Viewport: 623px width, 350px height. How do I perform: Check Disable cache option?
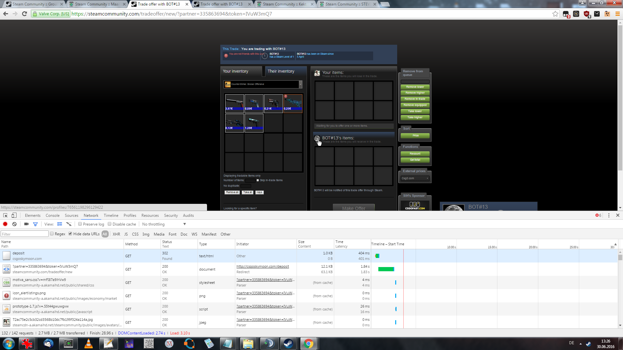click(x=110, y=224)
